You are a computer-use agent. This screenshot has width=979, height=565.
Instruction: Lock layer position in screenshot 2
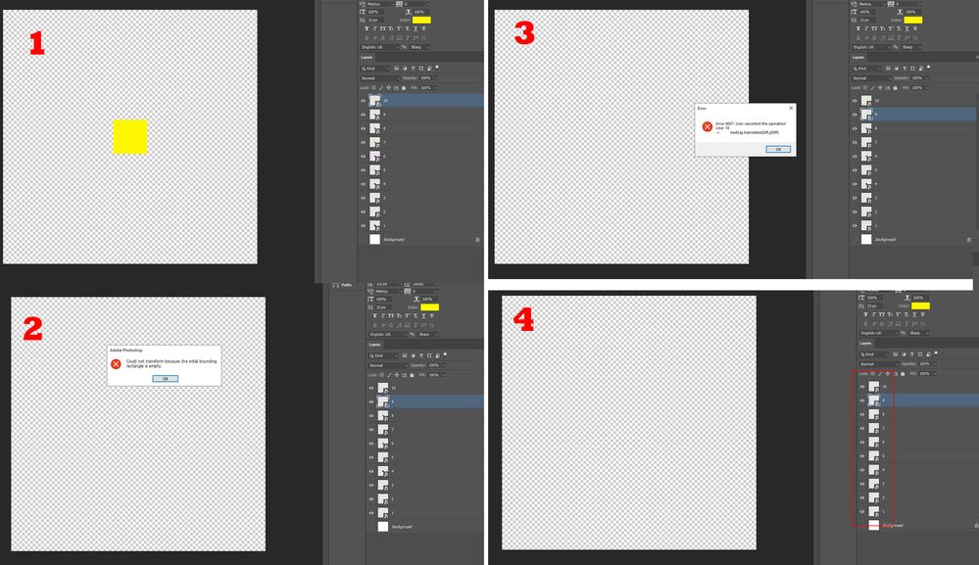tap(397, 375)
